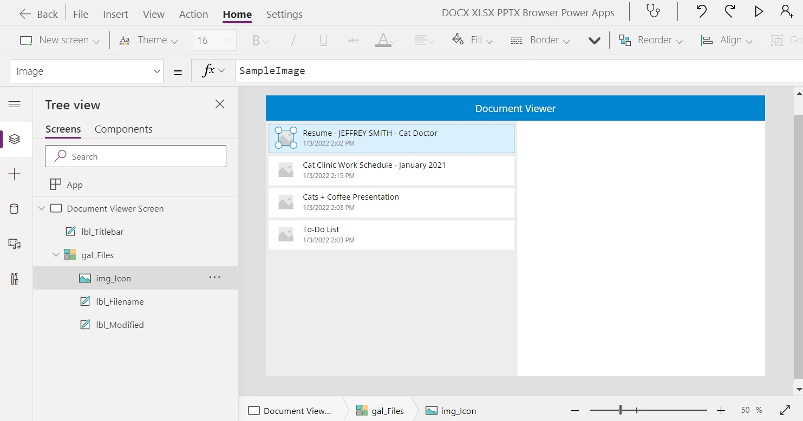This screenshot has width=803, height=421.
Task: Open Advanced tools from the left rail
Action: pyautogui.click(x=15, y=279)
